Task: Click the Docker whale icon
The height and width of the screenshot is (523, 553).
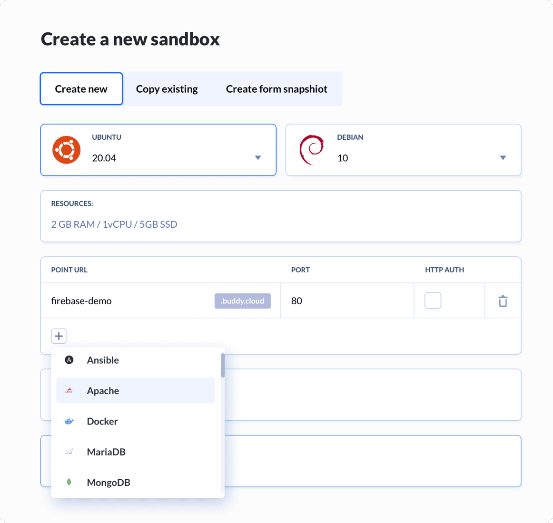Action: coord(69,421)
